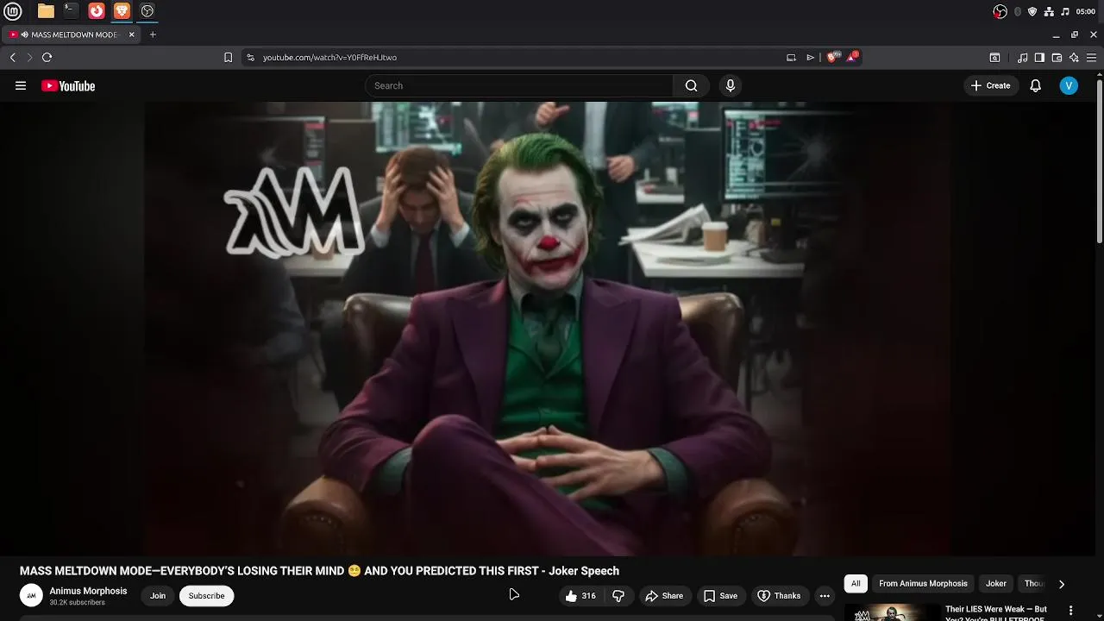Click the 05:00 panel clock
1104x621 pixels.
(1086, 11)
